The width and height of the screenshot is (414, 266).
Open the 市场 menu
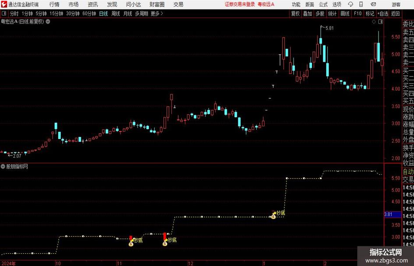click(x=74, y=4)
